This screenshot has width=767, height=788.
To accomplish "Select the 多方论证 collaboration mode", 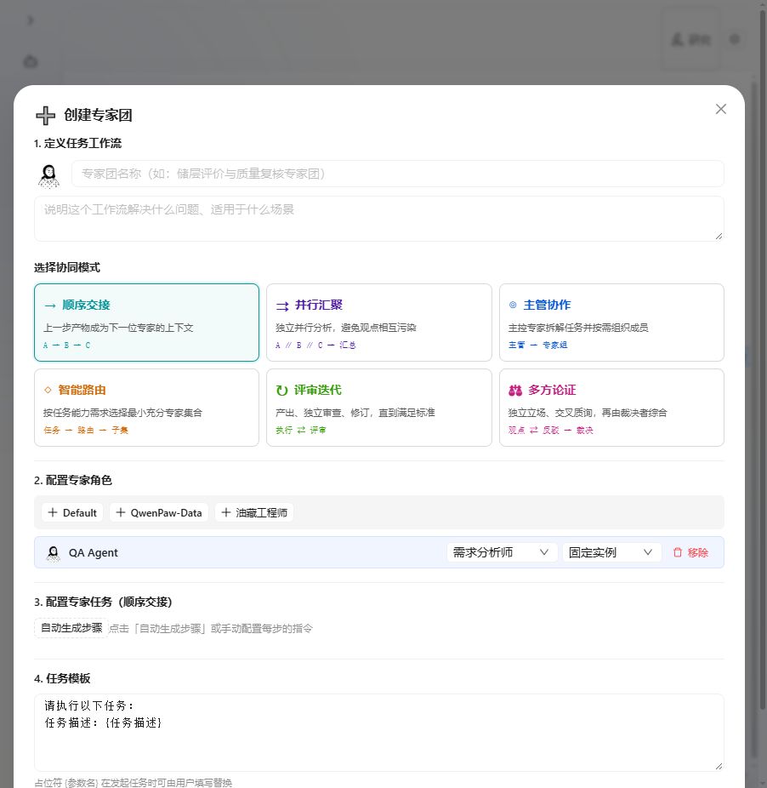I will 611,408.
